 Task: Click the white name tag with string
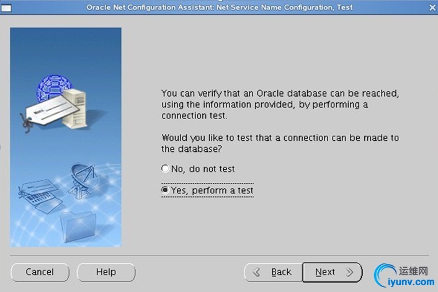tap(47, 112)
